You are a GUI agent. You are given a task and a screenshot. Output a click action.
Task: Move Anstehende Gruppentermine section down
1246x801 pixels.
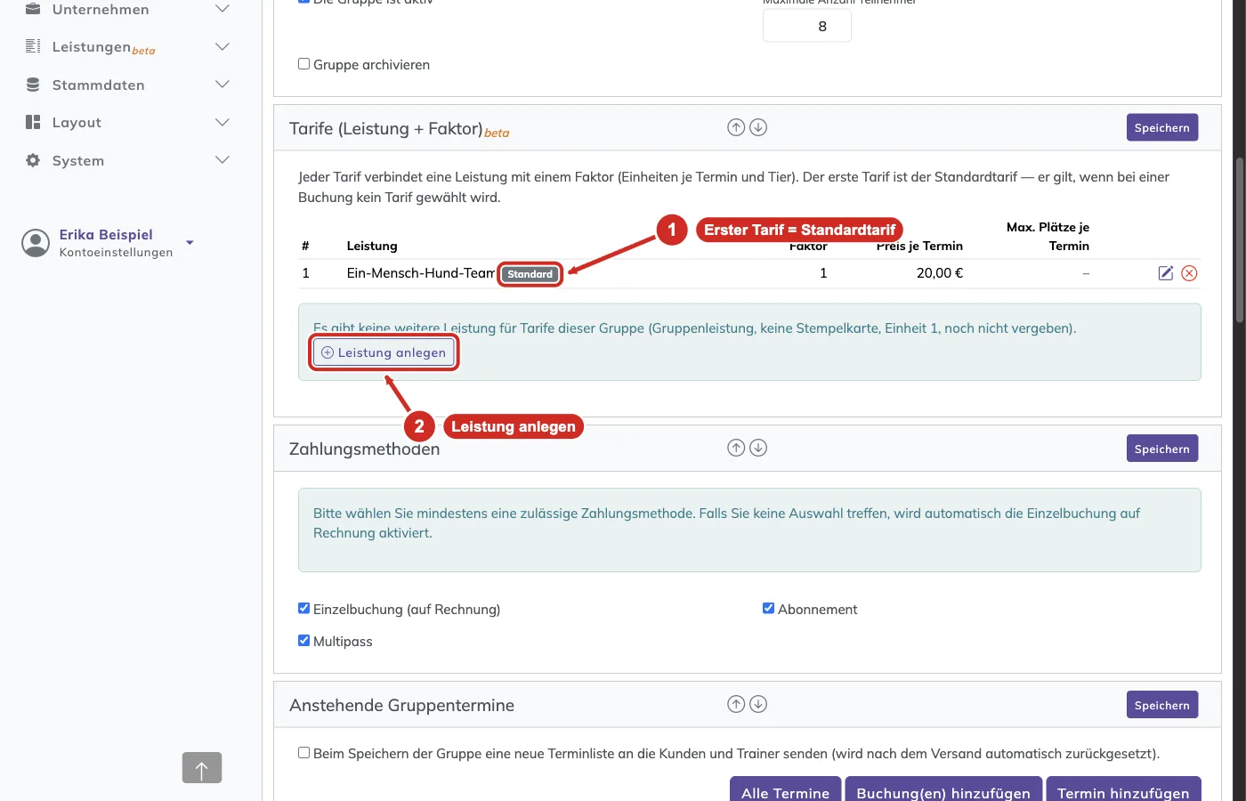point(758,704)
